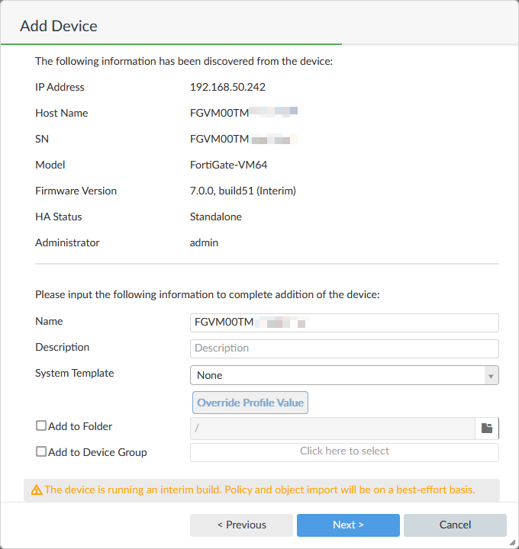Enable the Add to Folder checkbox
This screenshot has width=519, height=549.
[41, 426]
